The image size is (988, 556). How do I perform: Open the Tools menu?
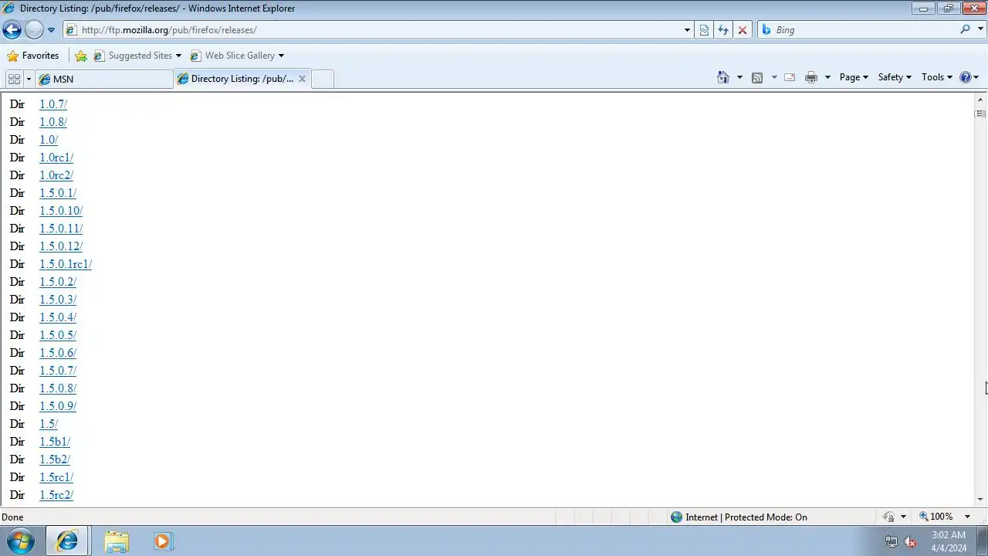pyautogui.click(x=937, y=77)
